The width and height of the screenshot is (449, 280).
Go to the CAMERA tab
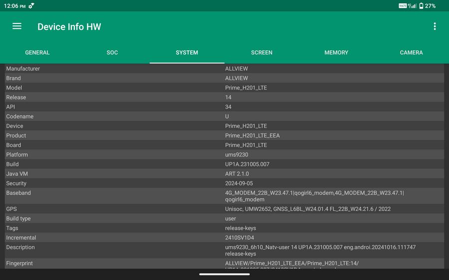411,53
